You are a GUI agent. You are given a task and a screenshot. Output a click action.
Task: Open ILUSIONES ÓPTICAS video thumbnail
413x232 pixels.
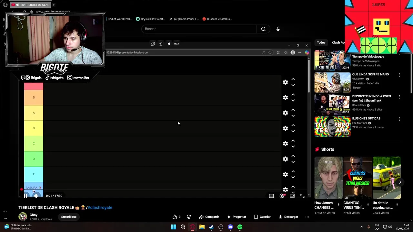(332, 127)
